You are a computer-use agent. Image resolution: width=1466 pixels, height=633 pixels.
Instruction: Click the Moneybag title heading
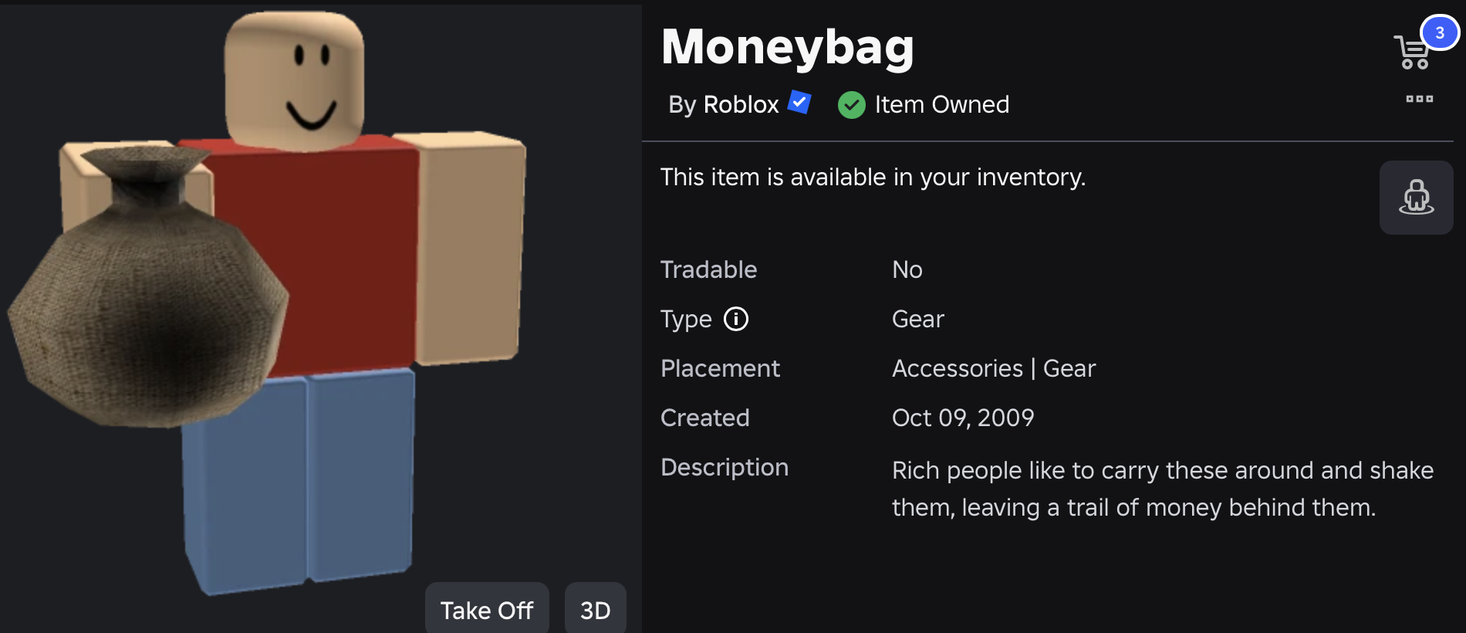point(788,46)
